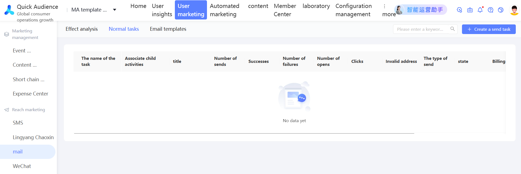521x174 pixels.
Task: Click the Quick Audience logo icon
Action: coord(9,10)
